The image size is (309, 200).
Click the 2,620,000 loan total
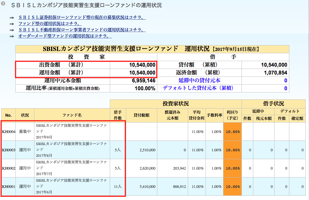[x=147, y=168]
